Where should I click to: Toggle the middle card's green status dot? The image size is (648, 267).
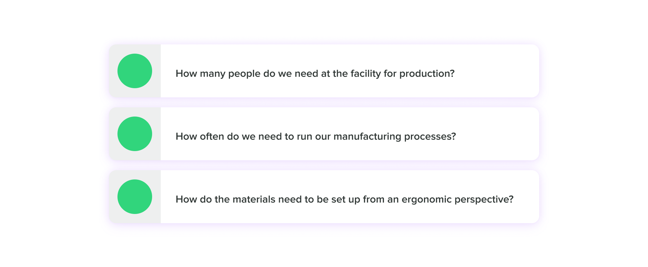click(x=135, y=134)
